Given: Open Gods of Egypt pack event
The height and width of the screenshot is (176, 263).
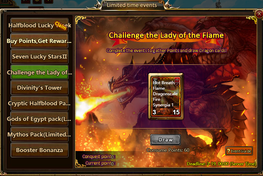Looking at the screenshot, I should click(x=39, y=119).
